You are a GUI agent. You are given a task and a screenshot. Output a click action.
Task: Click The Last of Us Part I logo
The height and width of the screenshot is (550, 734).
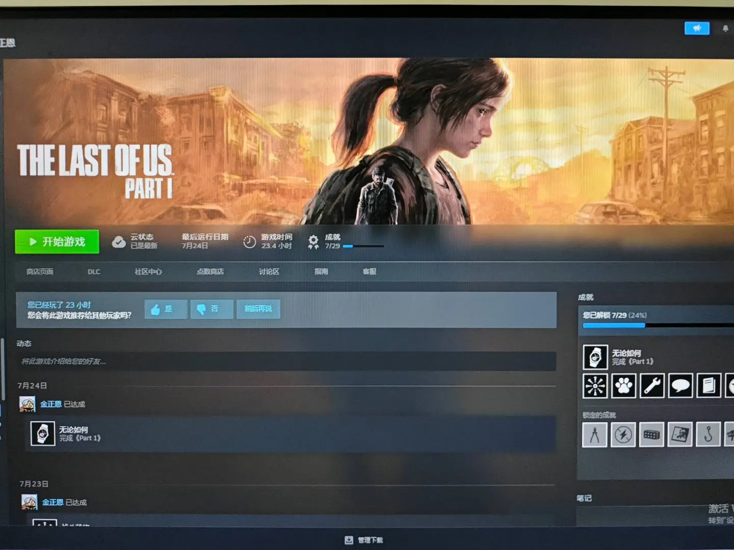(x=95, y=171)
